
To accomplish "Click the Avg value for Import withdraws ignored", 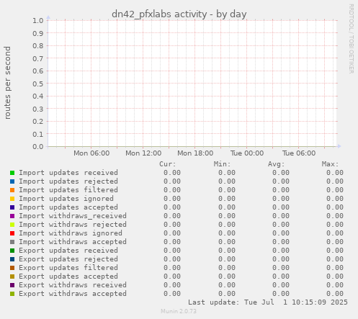I will [281, 233].
